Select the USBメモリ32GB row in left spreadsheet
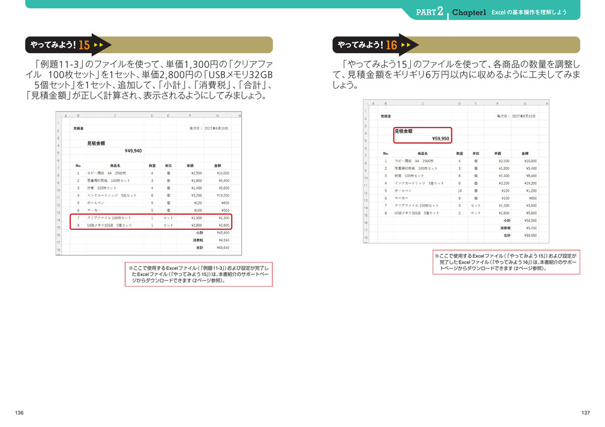 click(x=155, y=225)
